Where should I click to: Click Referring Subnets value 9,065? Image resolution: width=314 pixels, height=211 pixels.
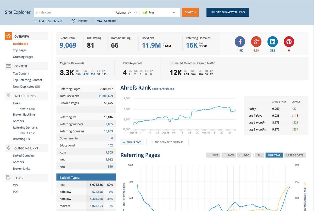point(109,124)
